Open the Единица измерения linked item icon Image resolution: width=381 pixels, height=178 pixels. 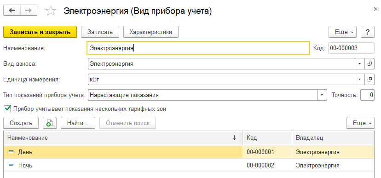[x=369, y=80]
